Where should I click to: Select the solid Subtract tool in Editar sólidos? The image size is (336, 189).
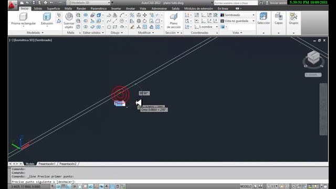86,21
